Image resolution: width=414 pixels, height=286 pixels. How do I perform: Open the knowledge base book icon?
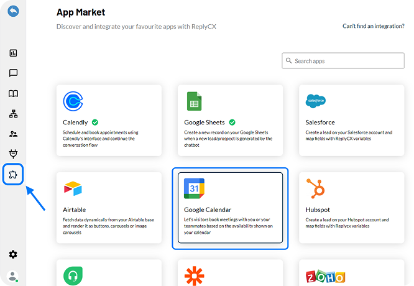tap(13, 93)
